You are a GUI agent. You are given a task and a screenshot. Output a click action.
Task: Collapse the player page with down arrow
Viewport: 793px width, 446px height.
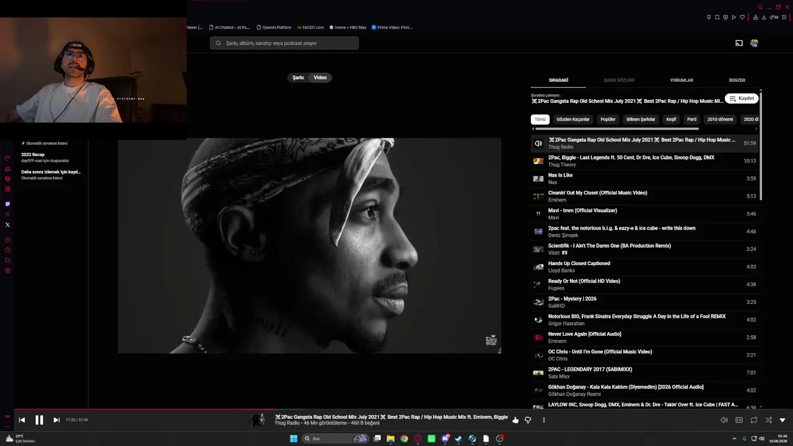(782, 420)
